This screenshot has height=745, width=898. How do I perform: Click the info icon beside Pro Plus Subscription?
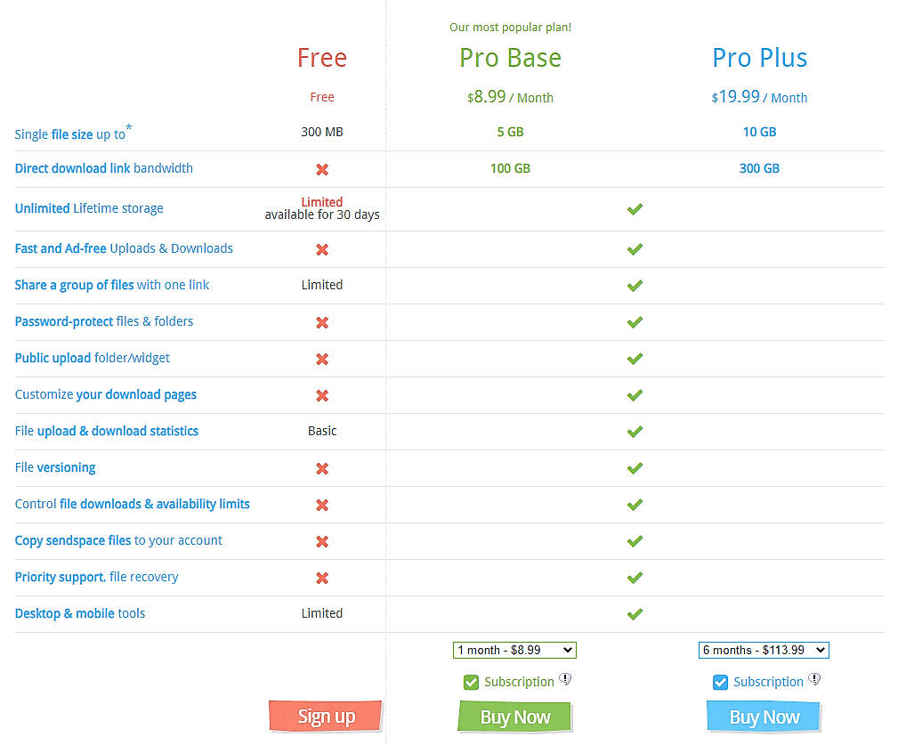pyautogui.click(x=814, y=679)
